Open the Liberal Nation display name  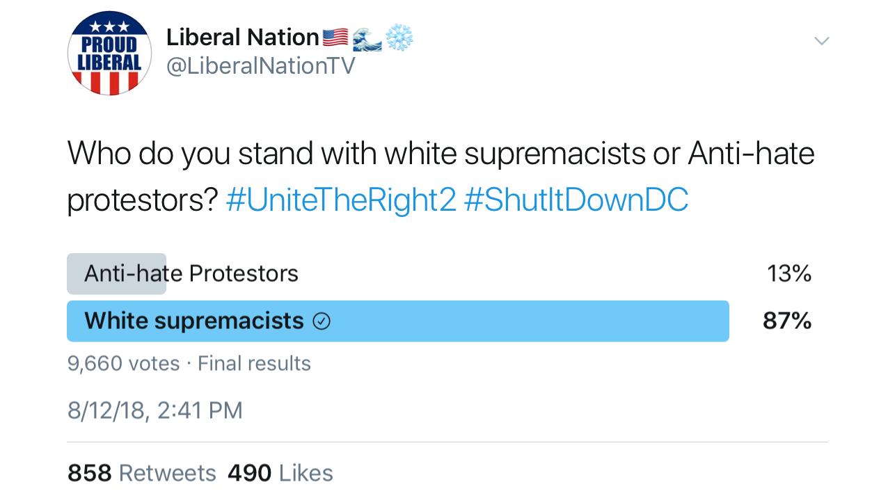[x=242, y=38]
